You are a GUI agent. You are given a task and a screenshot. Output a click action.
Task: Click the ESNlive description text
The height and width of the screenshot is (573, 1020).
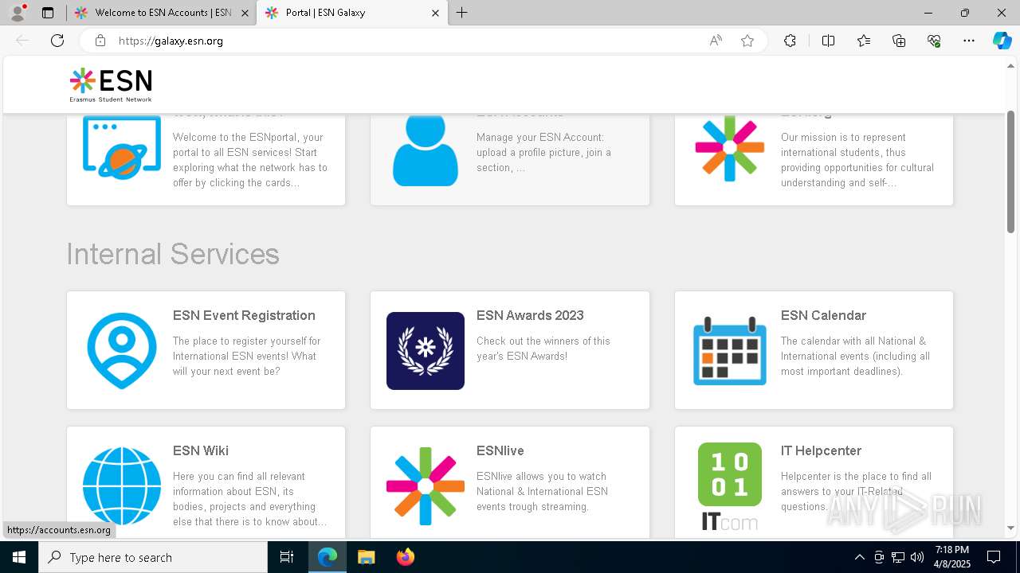coord(542,491)
